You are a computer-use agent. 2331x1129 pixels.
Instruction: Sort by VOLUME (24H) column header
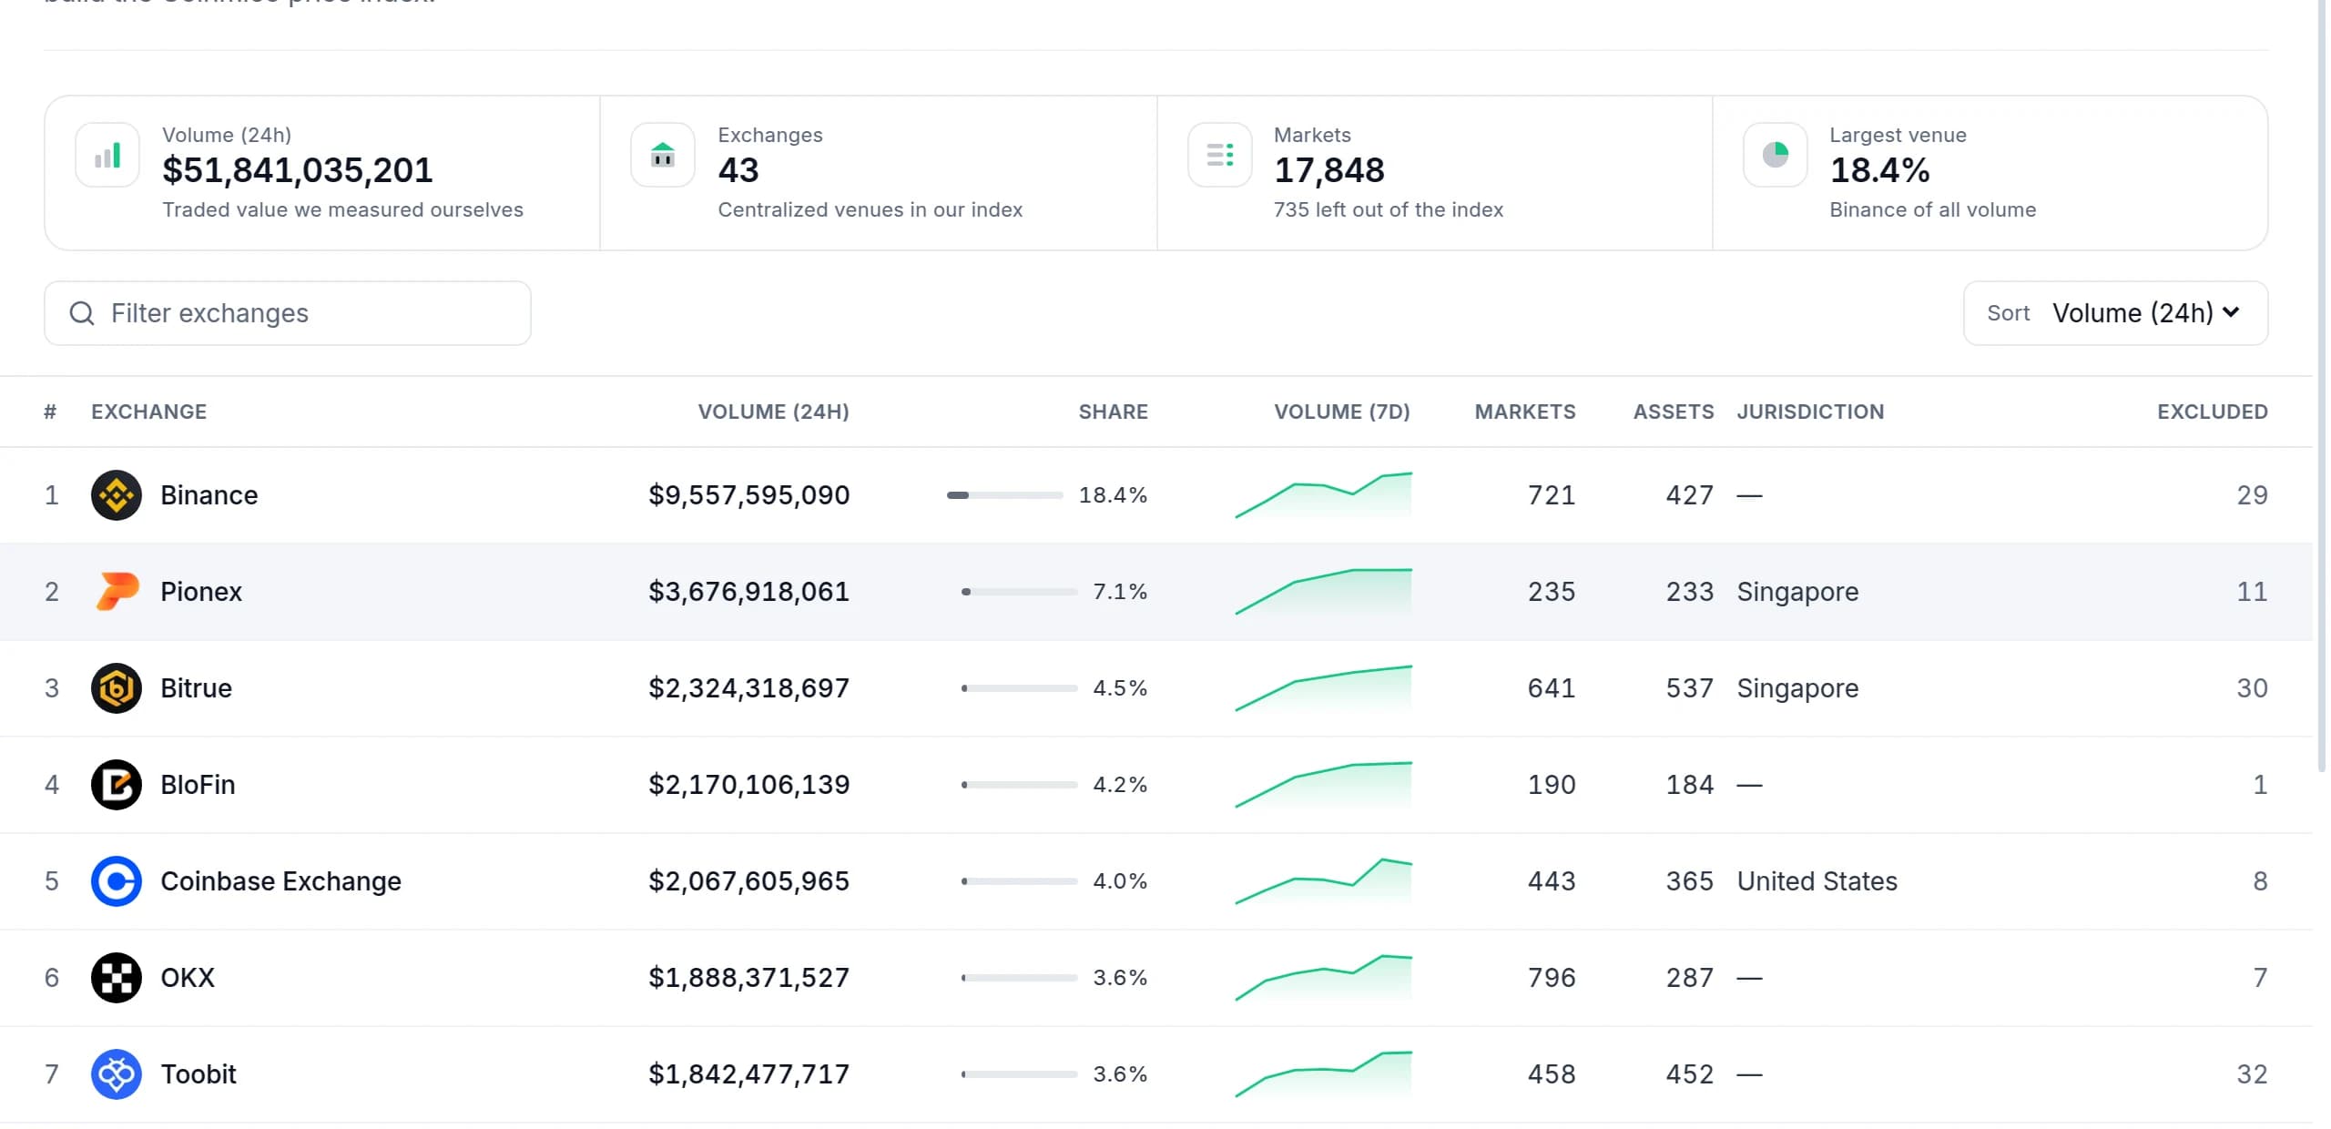click(774, 412)
